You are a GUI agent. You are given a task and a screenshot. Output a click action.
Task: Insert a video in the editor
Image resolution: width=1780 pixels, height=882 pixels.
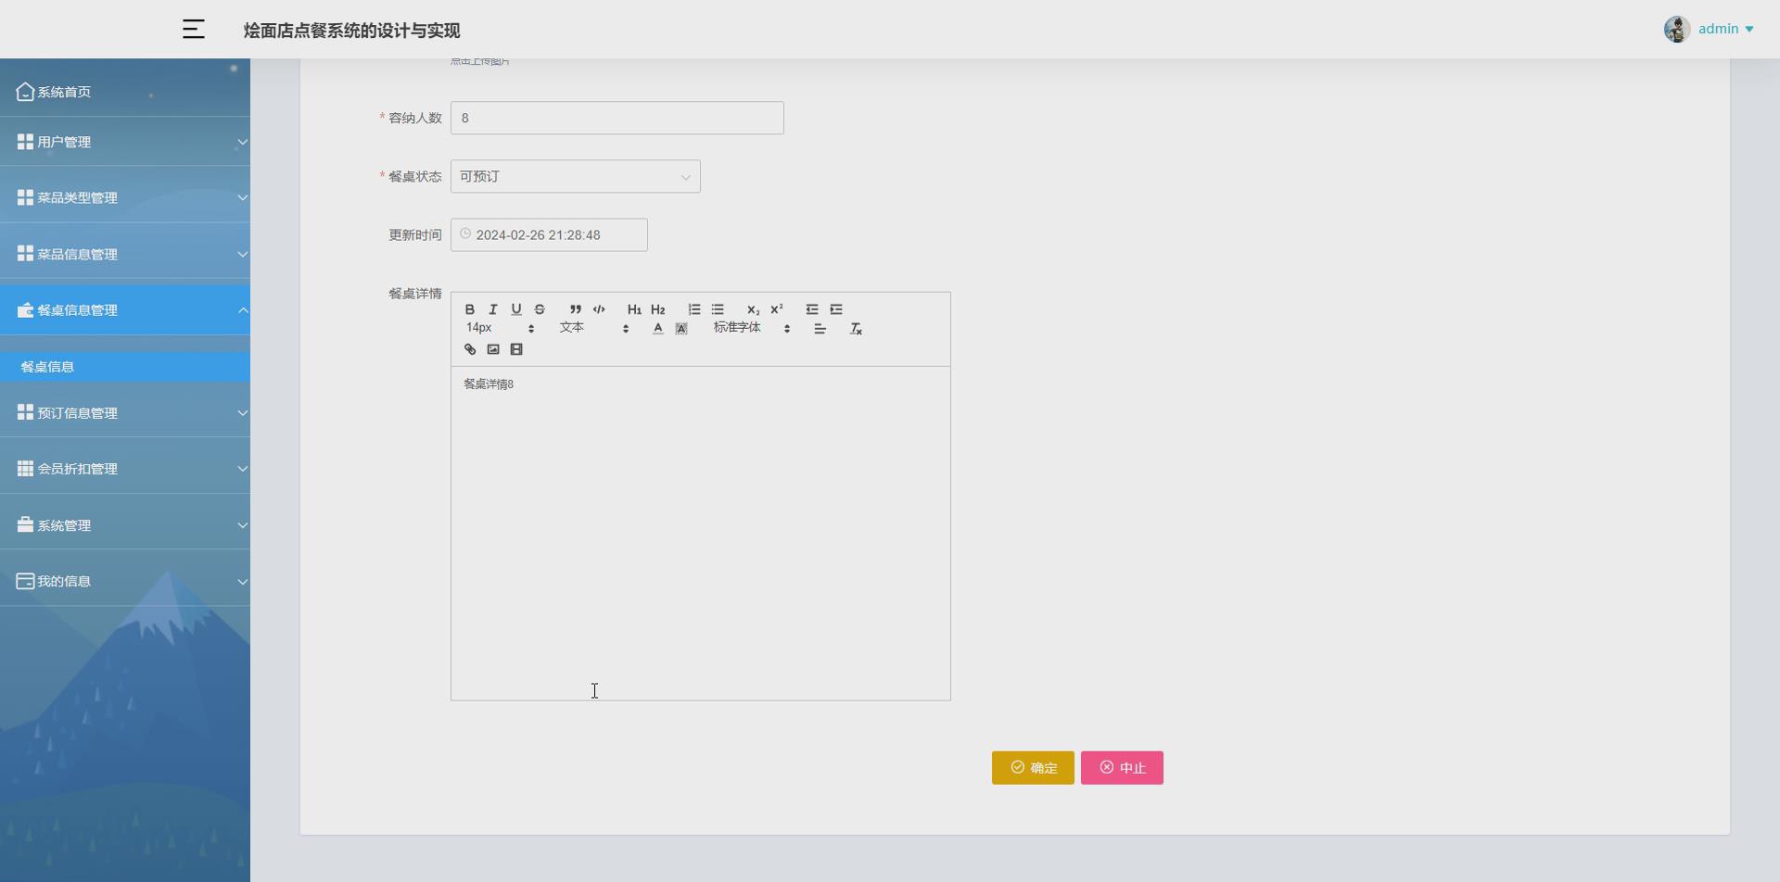516,349
